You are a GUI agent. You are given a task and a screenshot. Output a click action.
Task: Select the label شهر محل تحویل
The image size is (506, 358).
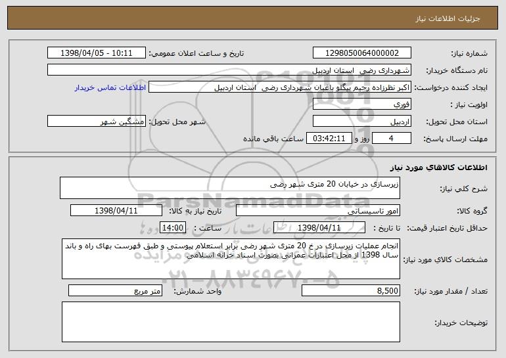[x=177, y=122]
